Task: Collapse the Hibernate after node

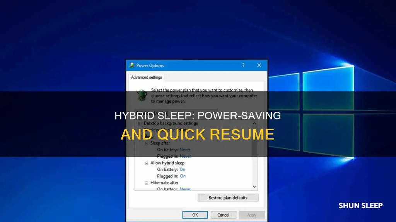Action: click(147, 183)
